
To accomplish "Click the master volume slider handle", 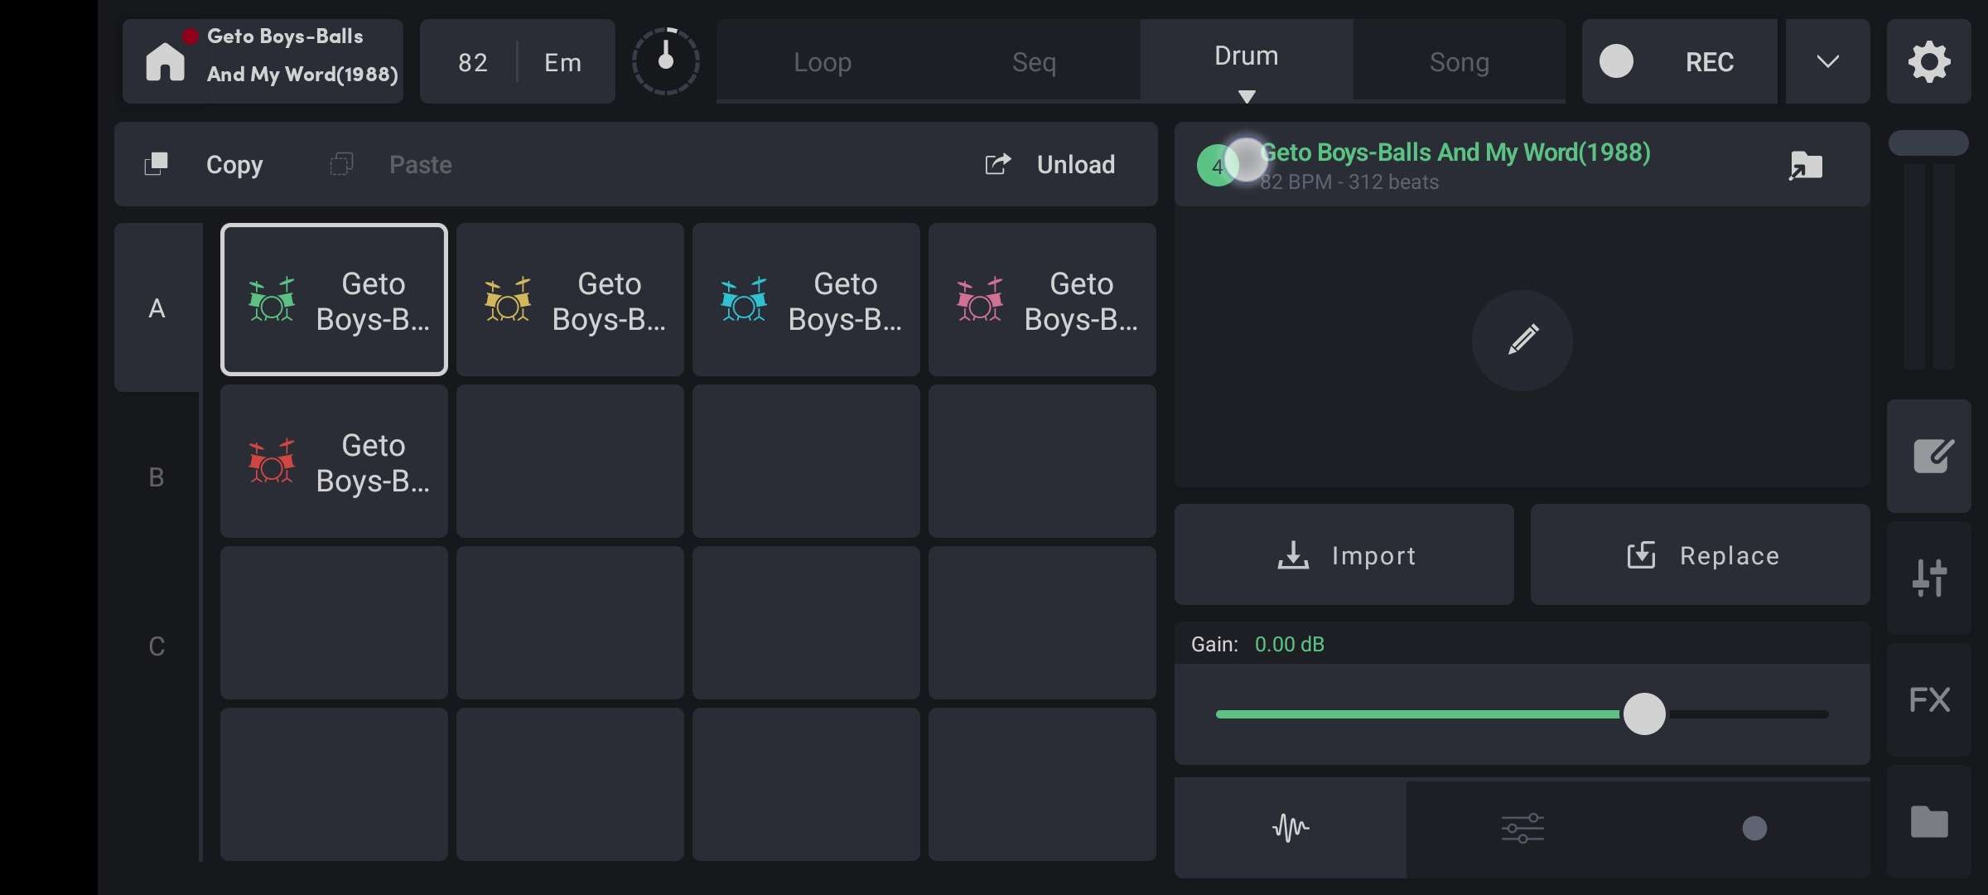I will 1928,143.
